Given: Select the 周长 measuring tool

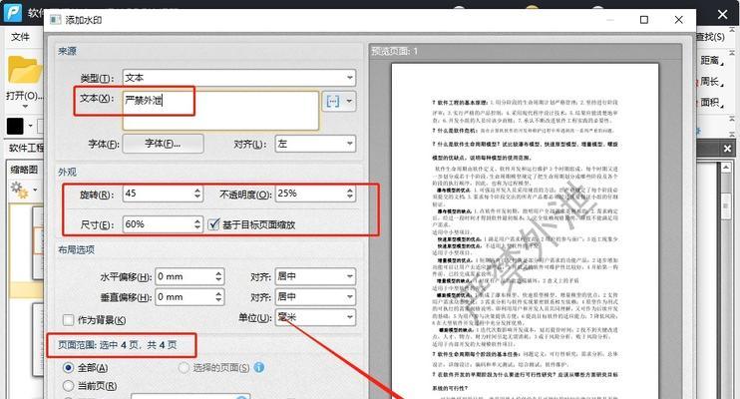Looking at the screenshot, I should pyautogui.click(x=712, y=82).
